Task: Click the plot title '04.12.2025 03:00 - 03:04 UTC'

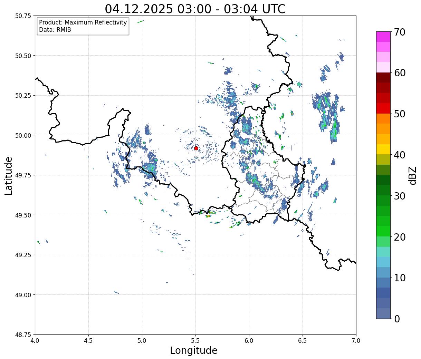Action: pos(195,9)
